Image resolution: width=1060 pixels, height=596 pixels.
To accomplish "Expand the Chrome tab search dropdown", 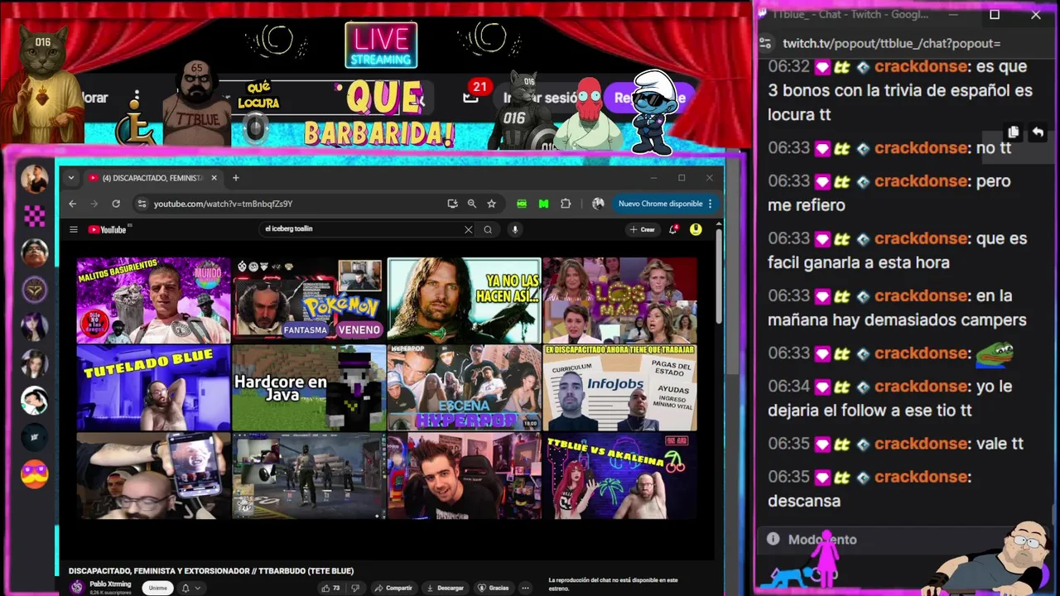I will click(71, 178).
